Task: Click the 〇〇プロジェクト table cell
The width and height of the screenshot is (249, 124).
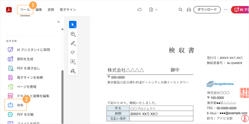Action: (161, 108)
